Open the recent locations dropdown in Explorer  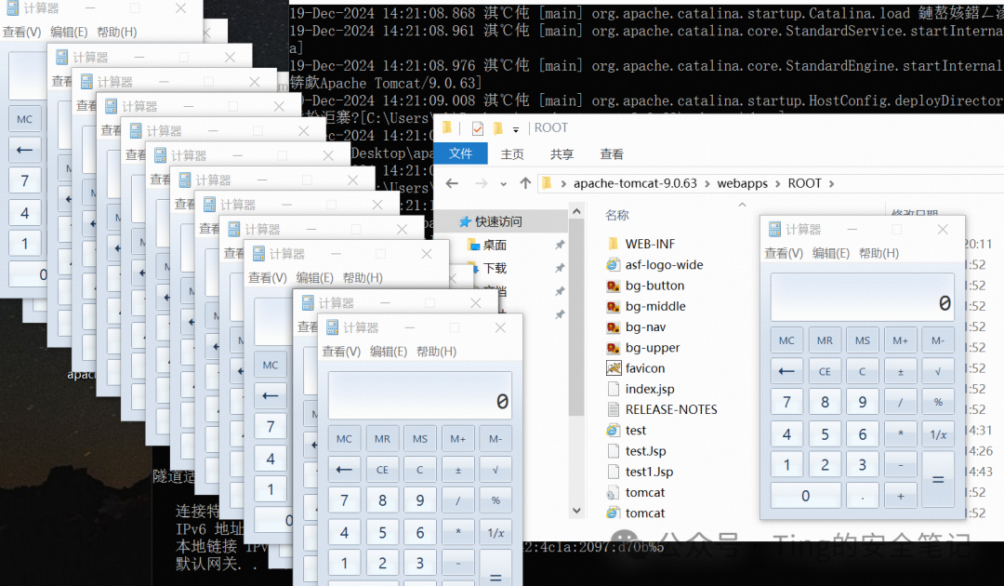pyautogui.click(x=504, y=184)
